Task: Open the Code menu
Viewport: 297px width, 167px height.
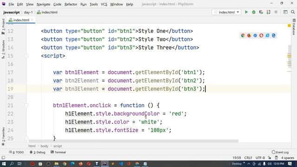Action: click(x=57, y=4)
